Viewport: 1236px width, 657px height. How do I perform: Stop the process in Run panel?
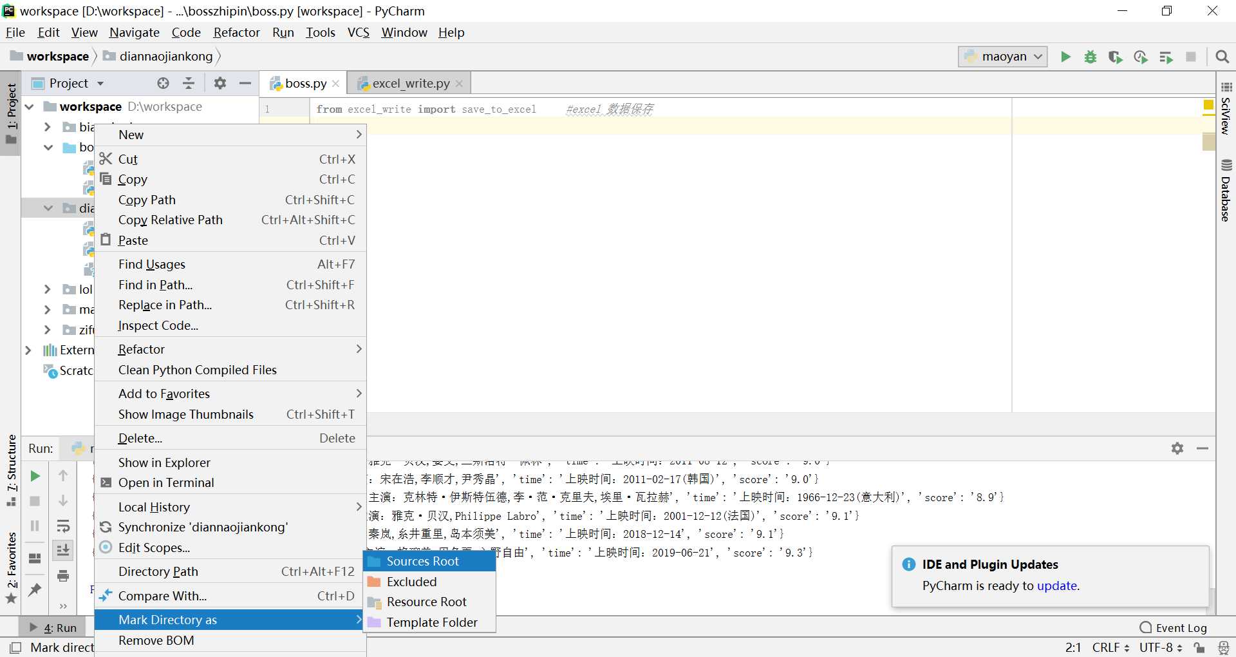pyautogui.click(x=35, y=500)
